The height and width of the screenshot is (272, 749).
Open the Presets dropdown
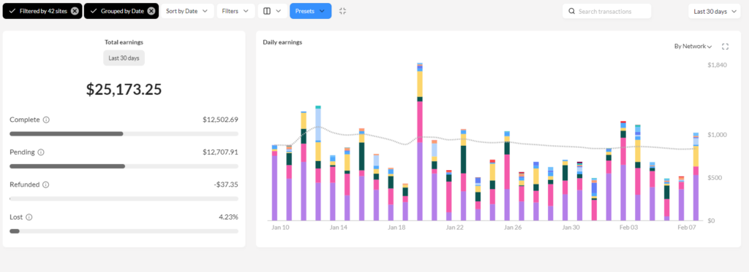[310, 11]
